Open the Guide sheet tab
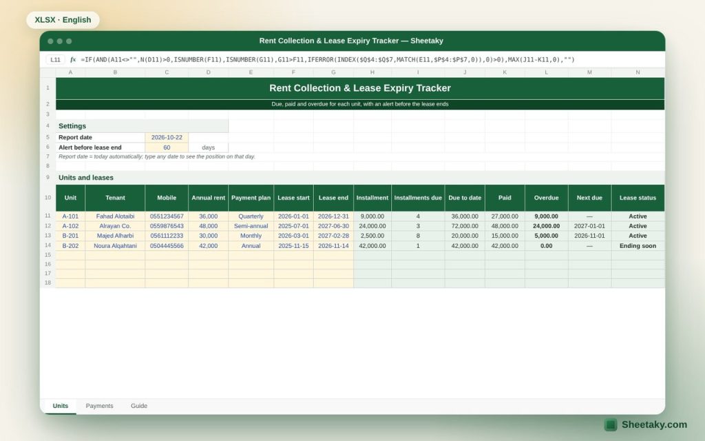This screenshot has width=705, height=441. (139, 406)
